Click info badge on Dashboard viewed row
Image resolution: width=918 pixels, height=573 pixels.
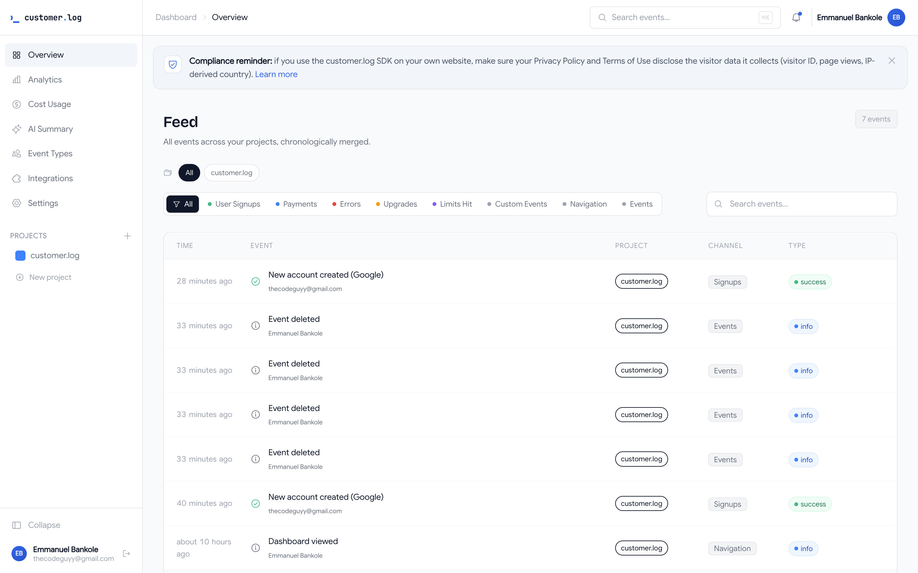(x=803, y=548)
